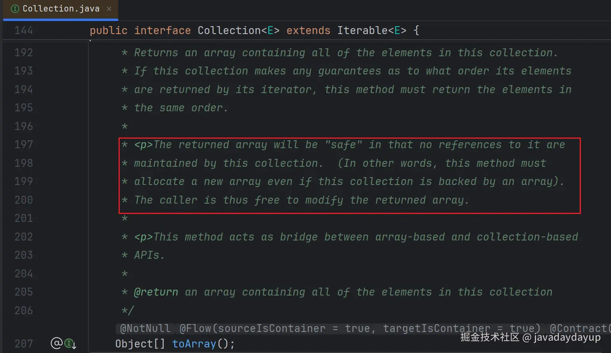
Task: Close the Collection.java editor tab
Action: tap(109, 9)
